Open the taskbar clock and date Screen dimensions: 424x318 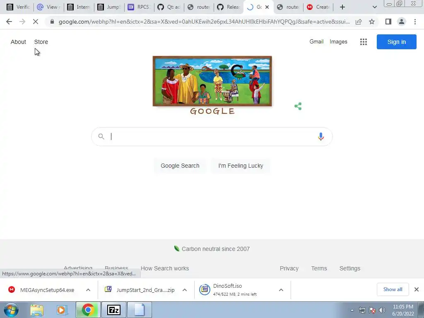403,310
